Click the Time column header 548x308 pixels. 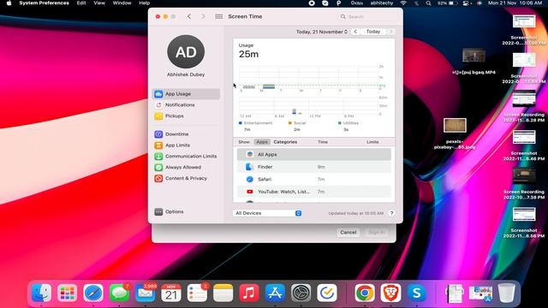[323, 142]
